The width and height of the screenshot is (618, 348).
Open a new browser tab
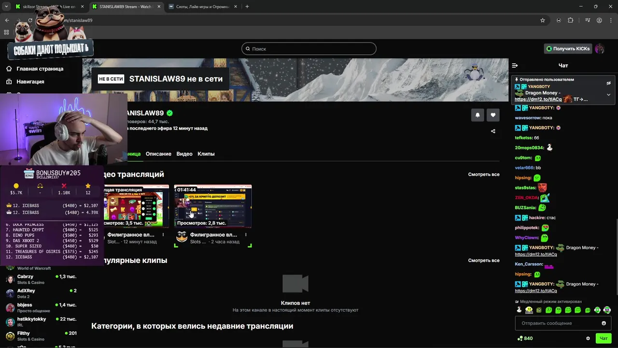point(247,7)
